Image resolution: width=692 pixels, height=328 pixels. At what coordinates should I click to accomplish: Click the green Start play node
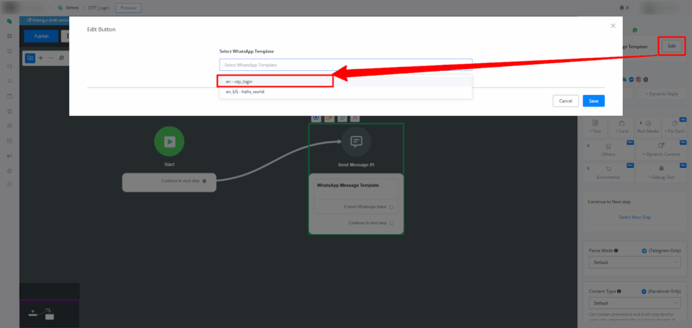[x=169, y=142]
